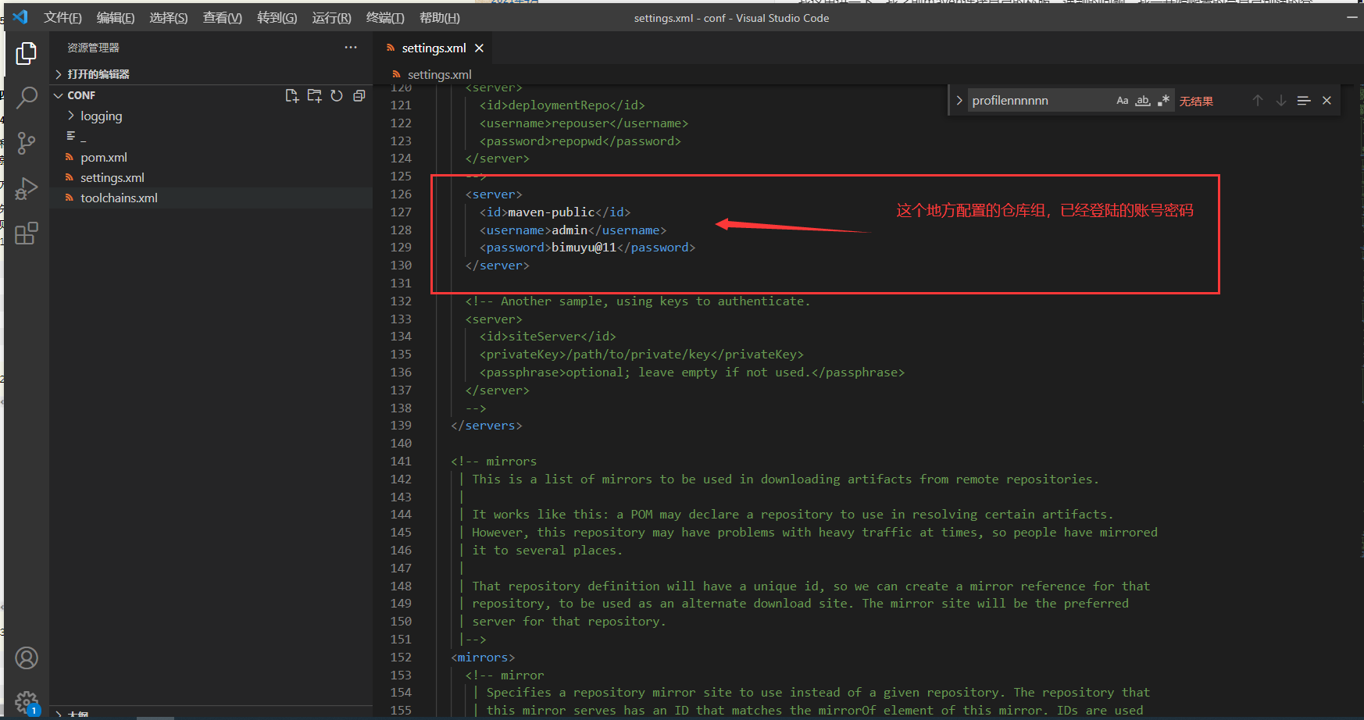Open the 文件(F) menu
This screenshot has width=1364, height=720.
[x=62, y=17]
